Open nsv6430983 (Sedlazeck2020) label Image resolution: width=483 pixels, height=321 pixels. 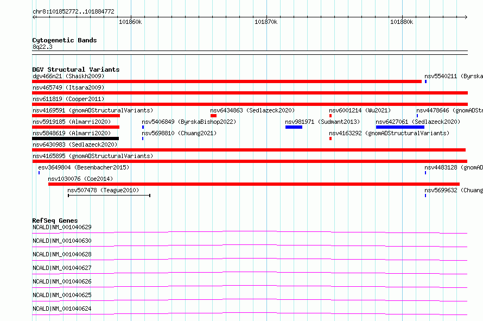point(75,144)
